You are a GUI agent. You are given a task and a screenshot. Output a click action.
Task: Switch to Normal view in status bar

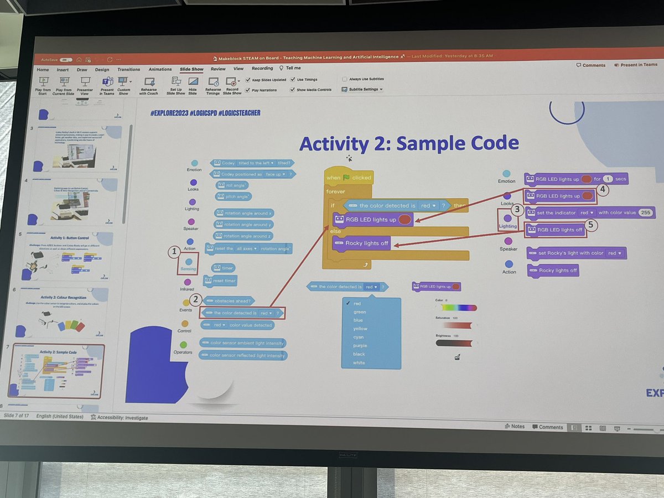point(575,428)
